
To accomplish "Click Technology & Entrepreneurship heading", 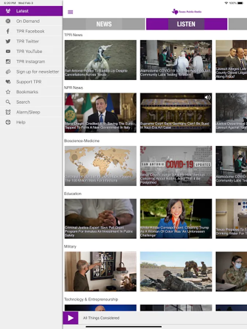I will pyautogui.click(x=91, y=299).
